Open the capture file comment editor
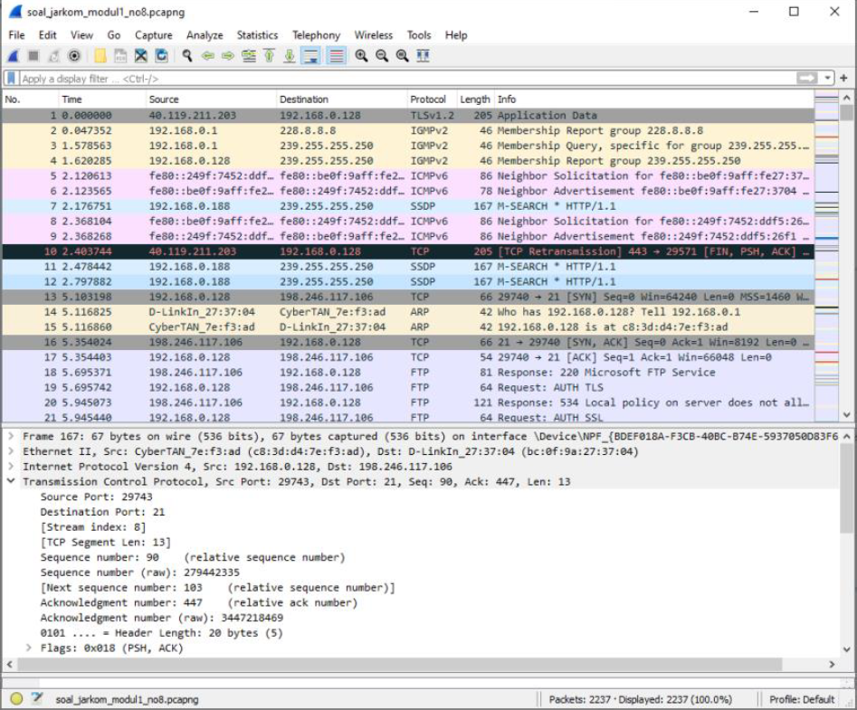 click(36, 698)
